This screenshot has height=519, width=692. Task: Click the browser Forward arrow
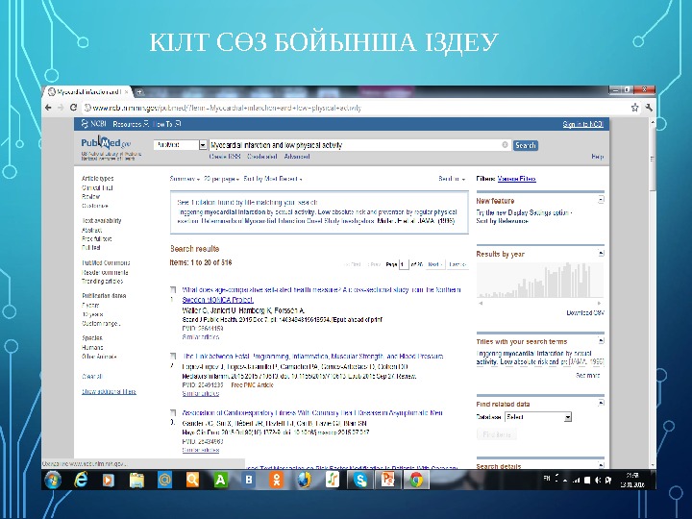click(61, 108)
